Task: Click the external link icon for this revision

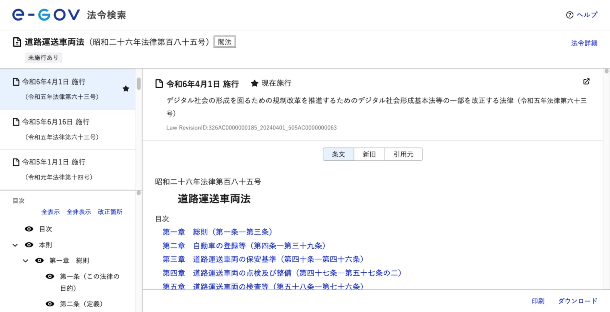Action: 586,82
